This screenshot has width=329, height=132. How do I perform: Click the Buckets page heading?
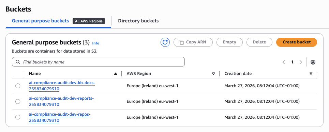pyautogui.click(x=18, y=9)
